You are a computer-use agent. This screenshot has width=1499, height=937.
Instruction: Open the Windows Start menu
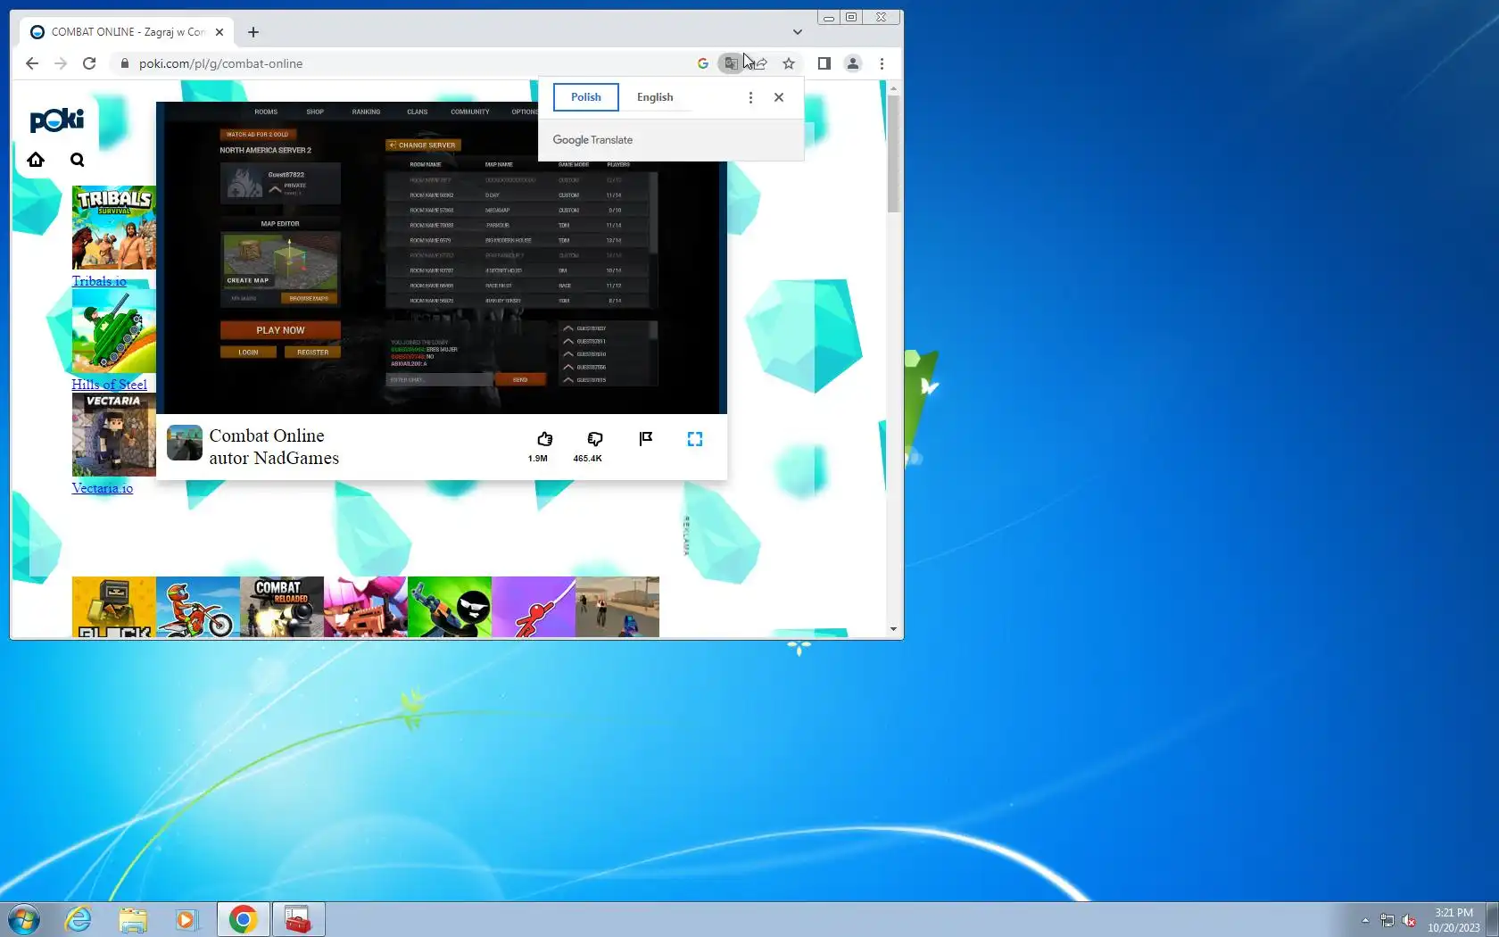click(x=24, y=919)
